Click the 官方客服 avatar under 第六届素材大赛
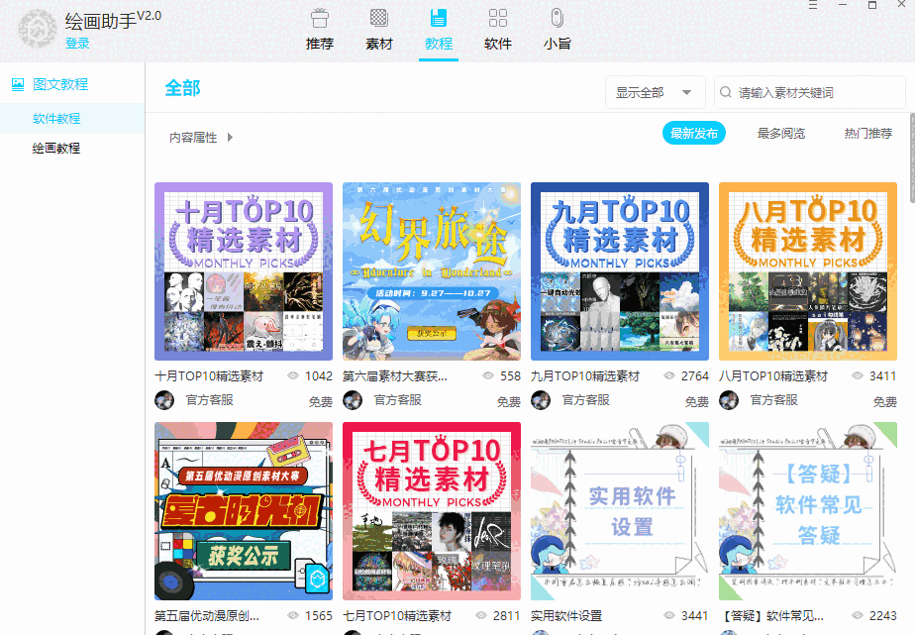 (353, 400)
